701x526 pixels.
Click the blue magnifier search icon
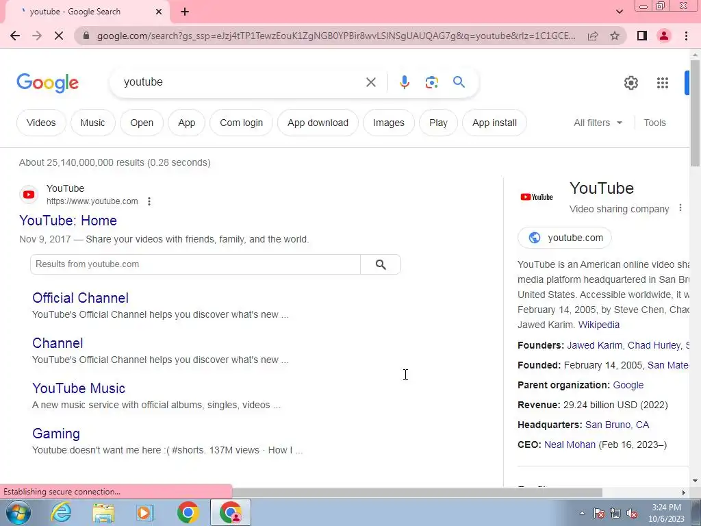click(x=459, y=82)
